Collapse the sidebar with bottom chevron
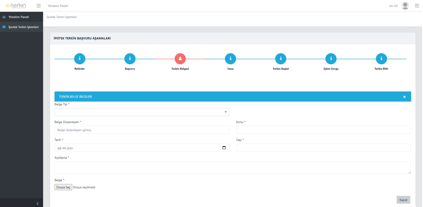 pyautogui.click(x=37, y=203)
